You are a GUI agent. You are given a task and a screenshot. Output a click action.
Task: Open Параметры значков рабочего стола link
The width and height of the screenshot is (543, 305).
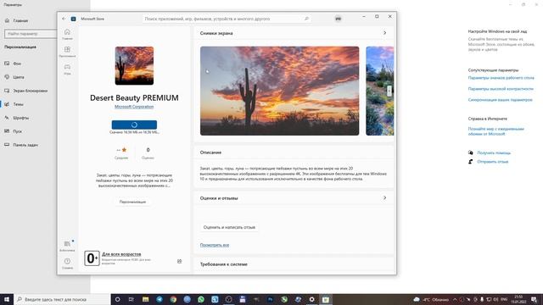pos(501,78)
